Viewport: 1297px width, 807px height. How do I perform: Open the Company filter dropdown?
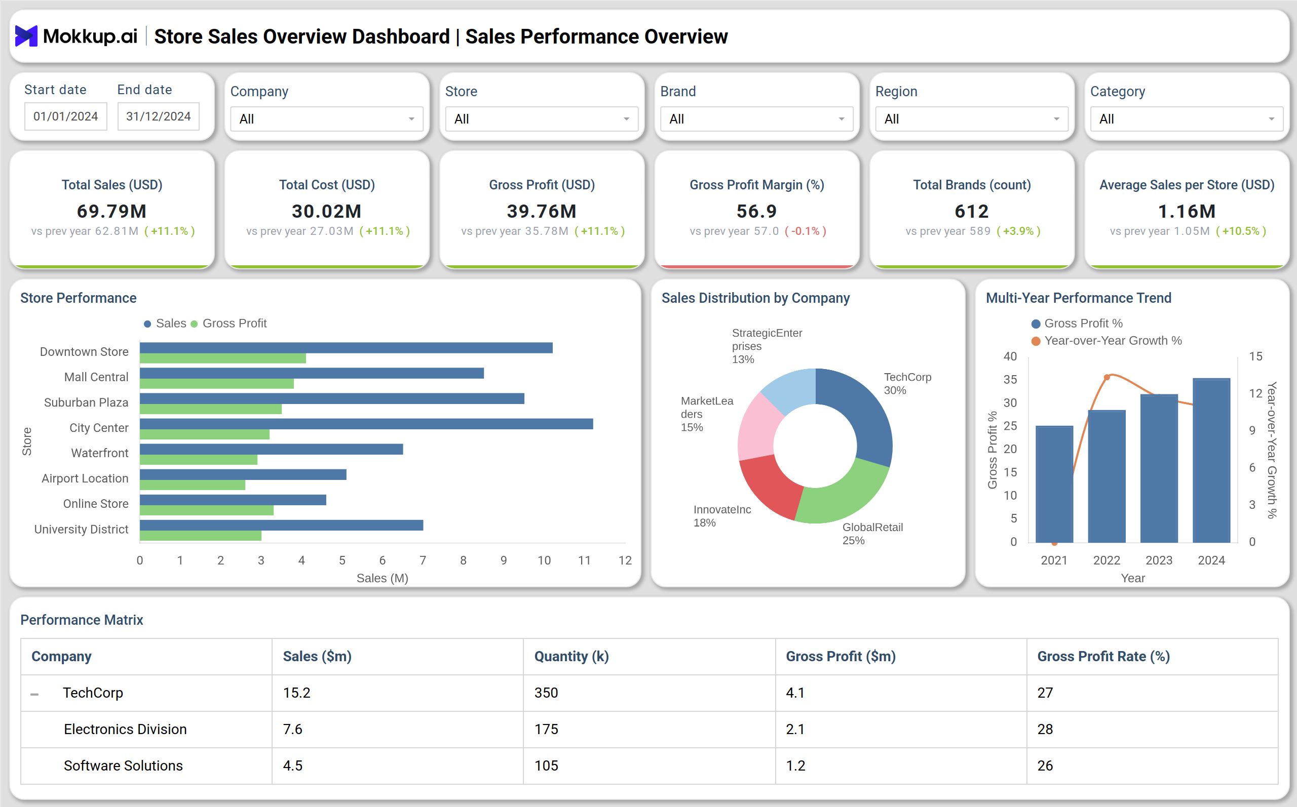(x=326, y=118)
